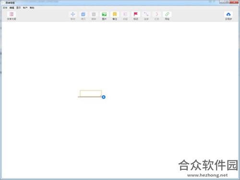Select the connector line tool icon

point(146,14)
